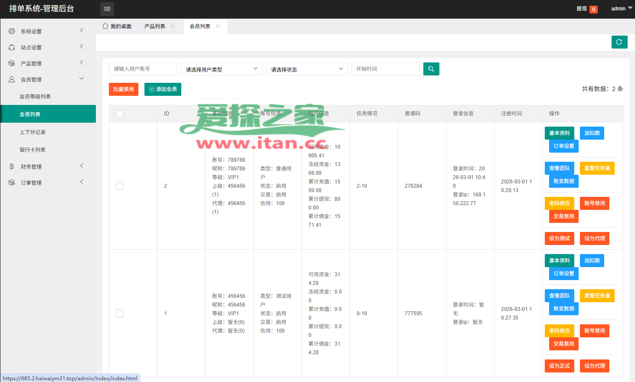Switch to the 我的桌面 tab
Viewport: 635px width, 382px height.
click(x=117, y=26)
